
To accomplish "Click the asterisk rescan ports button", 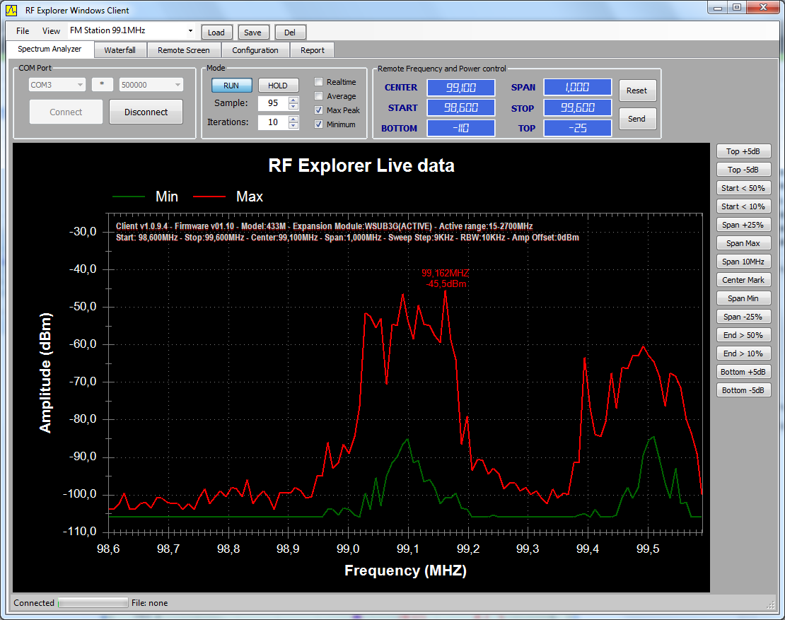I will (102, 85).
